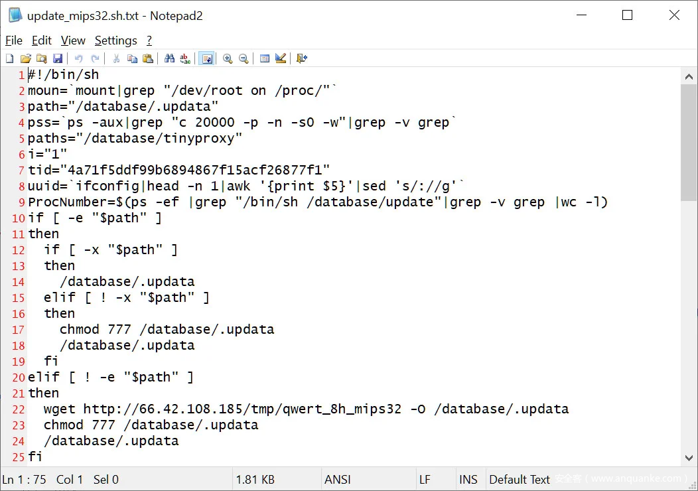Open the Edit menu
This screenshot has width=698, height=491.
click(42, 40)
